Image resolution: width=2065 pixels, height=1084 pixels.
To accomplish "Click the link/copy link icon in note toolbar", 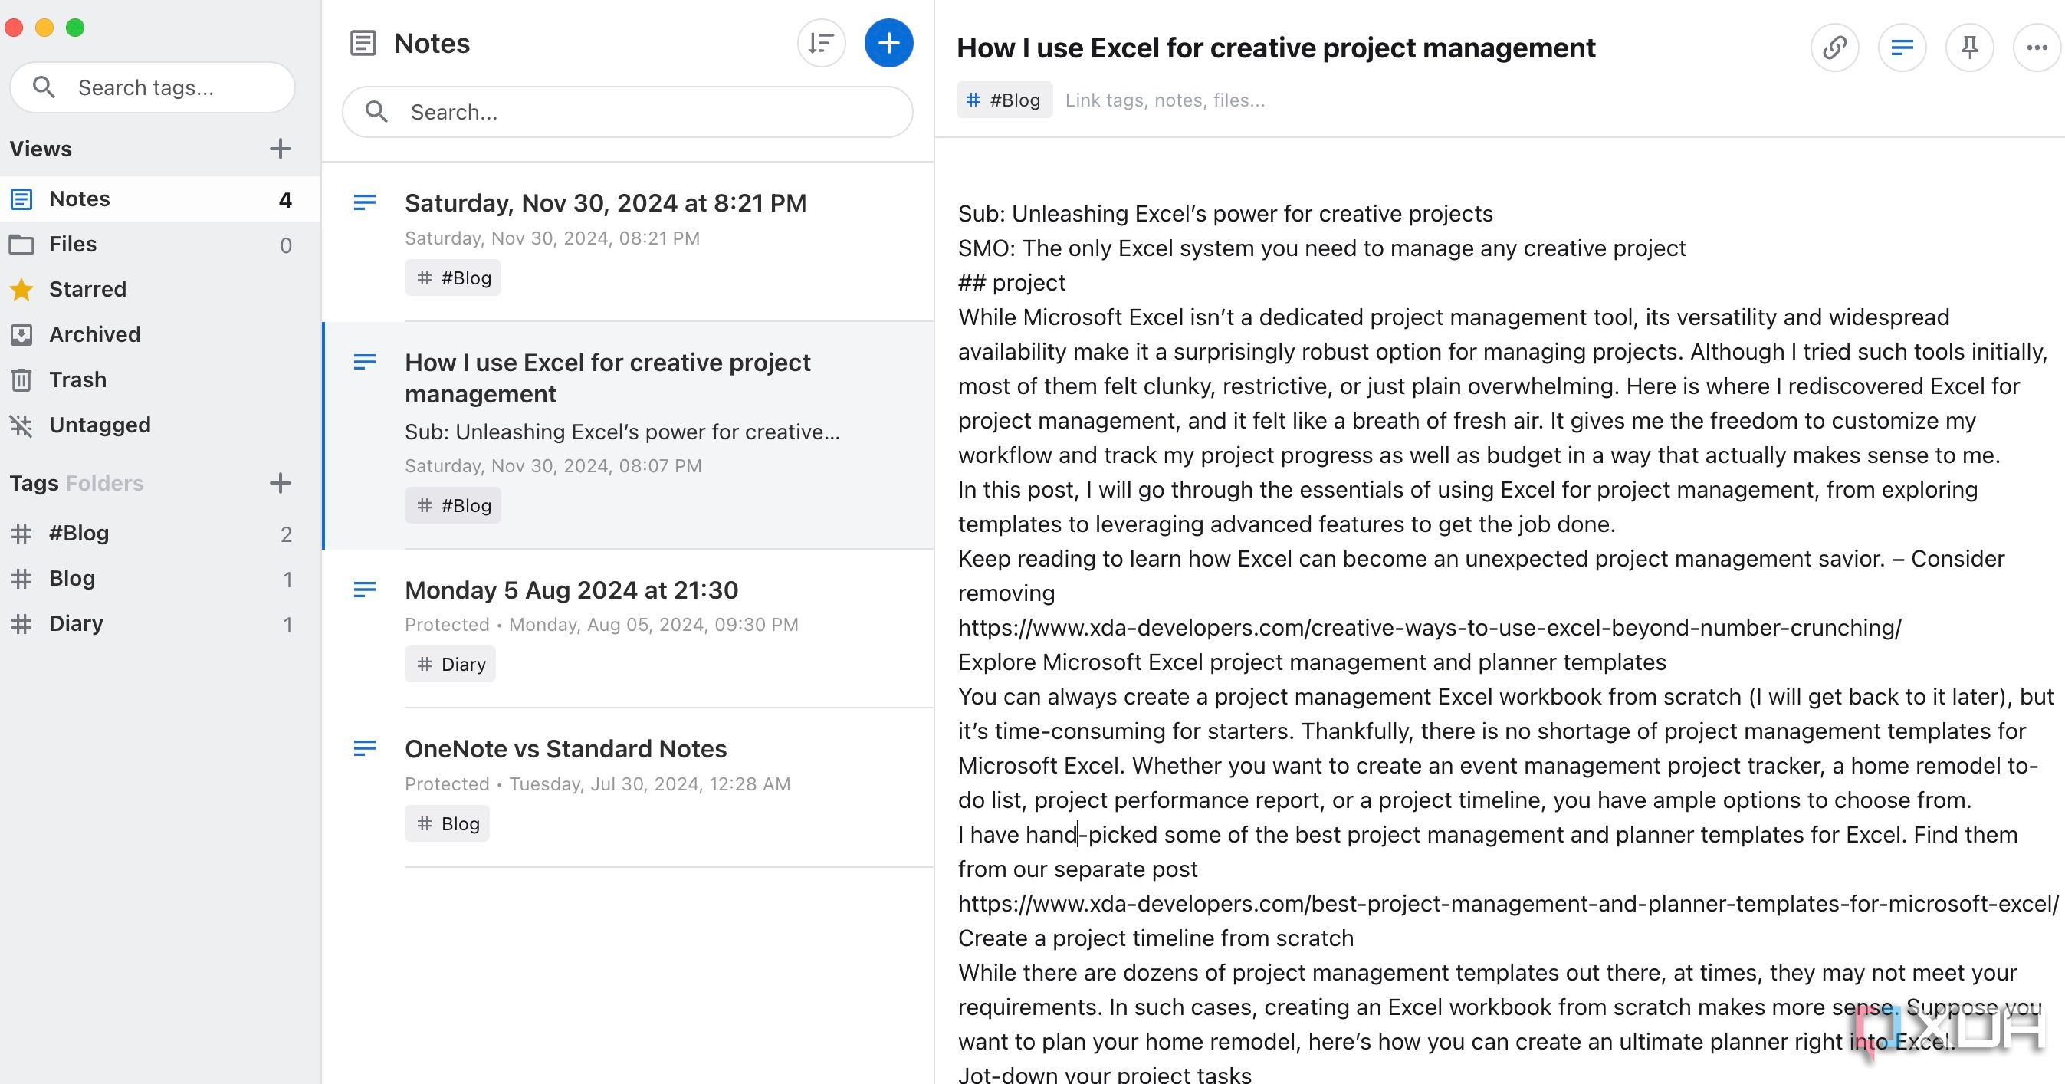I will (x=1836, y=48).
